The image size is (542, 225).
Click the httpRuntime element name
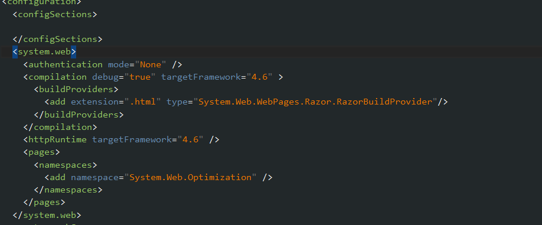[58, 139]
